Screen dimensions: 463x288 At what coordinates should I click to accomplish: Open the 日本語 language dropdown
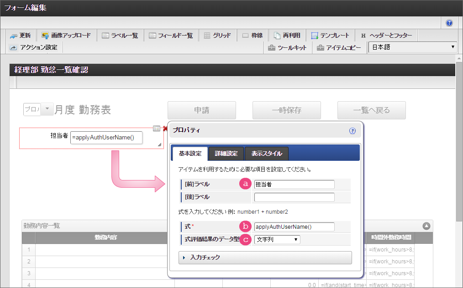(x=412, y=47)
